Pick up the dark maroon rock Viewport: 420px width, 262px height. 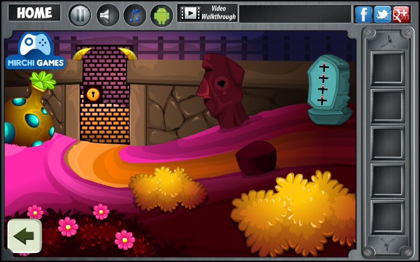point(256,158)
